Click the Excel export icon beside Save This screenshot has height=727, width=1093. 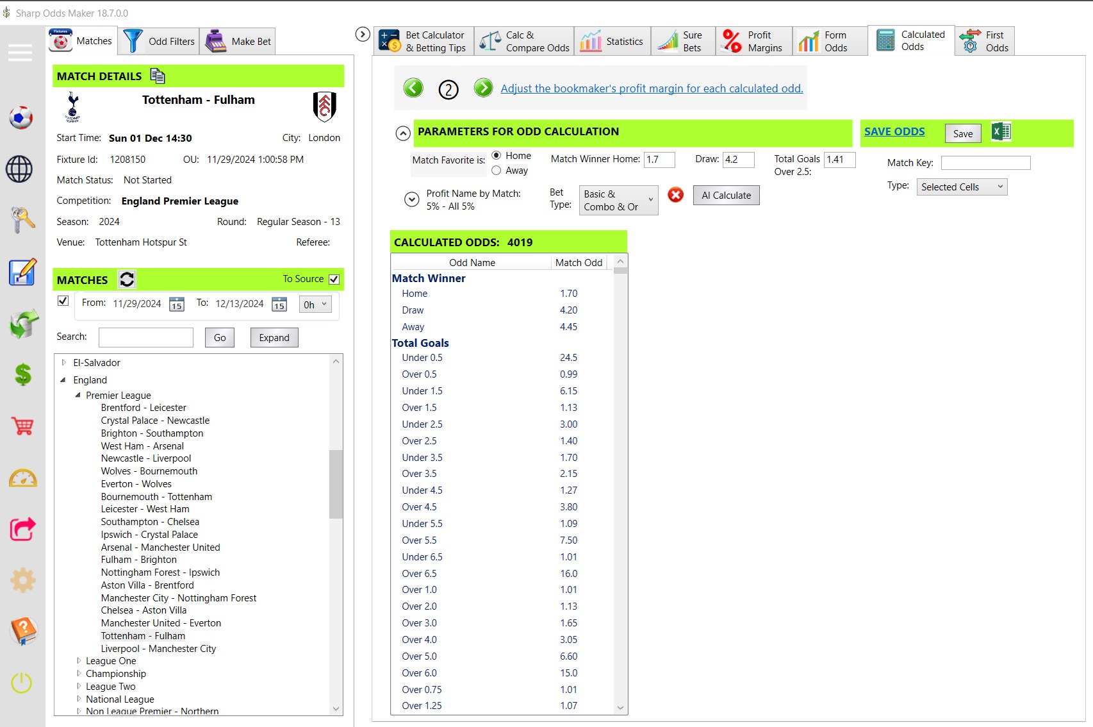point(1001,132)
